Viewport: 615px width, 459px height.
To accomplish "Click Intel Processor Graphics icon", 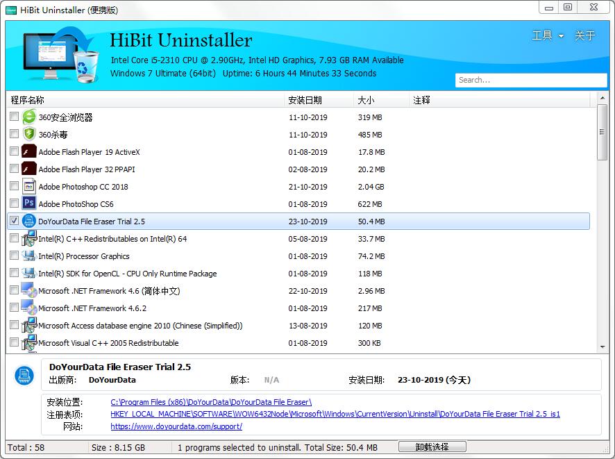I will (x=29, y=256).
